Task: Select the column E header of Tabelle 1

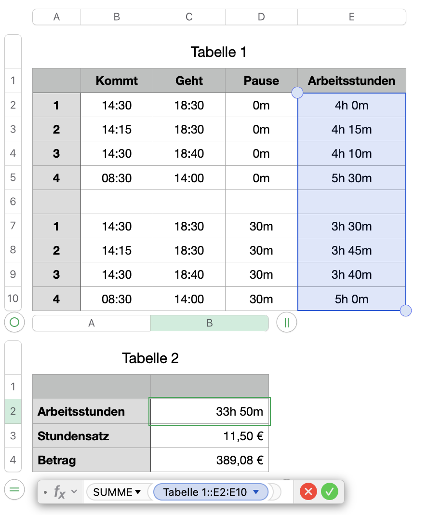Action: point(351,17)
